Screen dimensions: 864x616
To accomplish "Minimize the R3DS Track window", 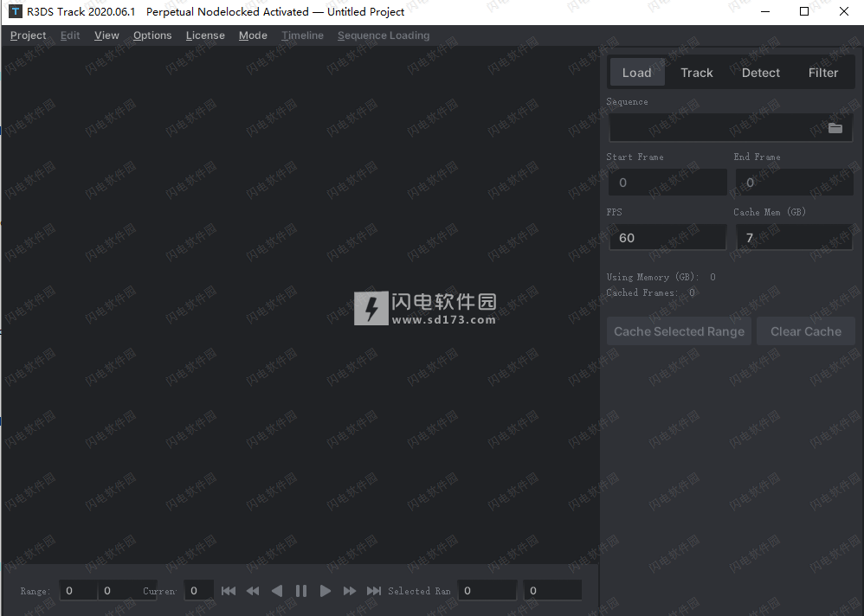I will click(764, 11).
